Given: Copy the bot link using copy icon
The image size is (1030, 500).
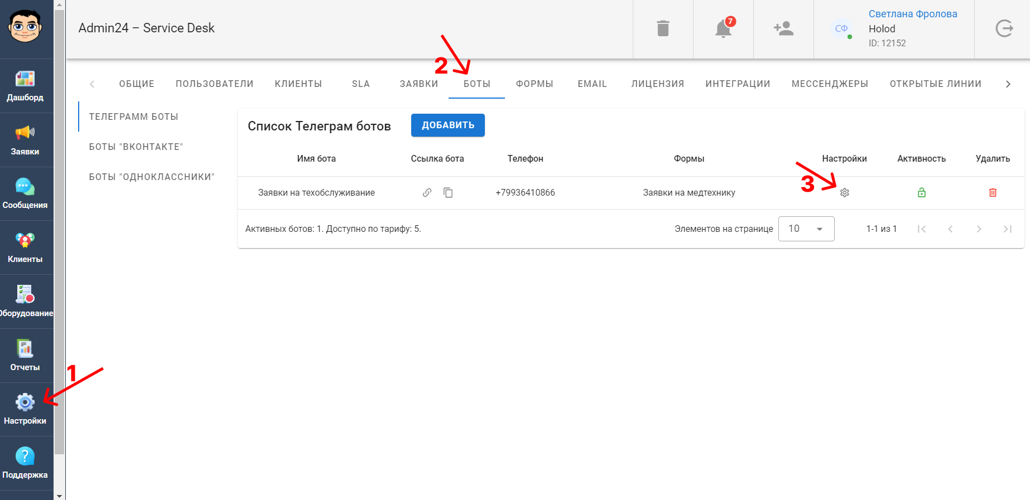Looking at the screenshot, I should pyautogui.click(x=448, y=193).
